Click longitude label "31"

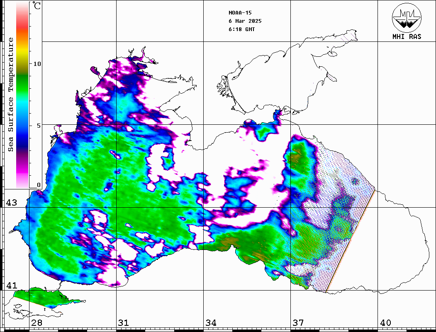click(x=124, y=323)
